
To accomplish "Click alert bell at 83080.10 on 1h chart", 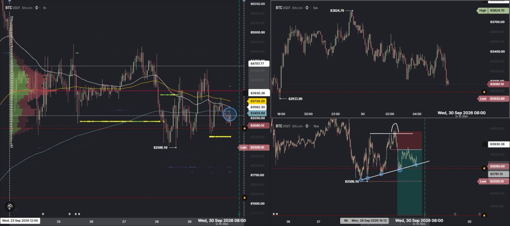I will click(x=244, y=128).
